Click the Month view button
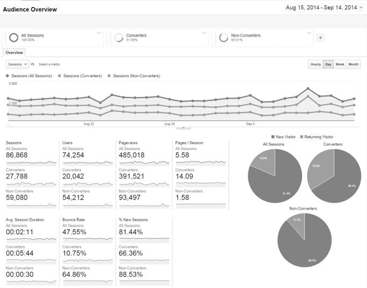The height and width of the screenshot is (288, 367). [353, 64]
